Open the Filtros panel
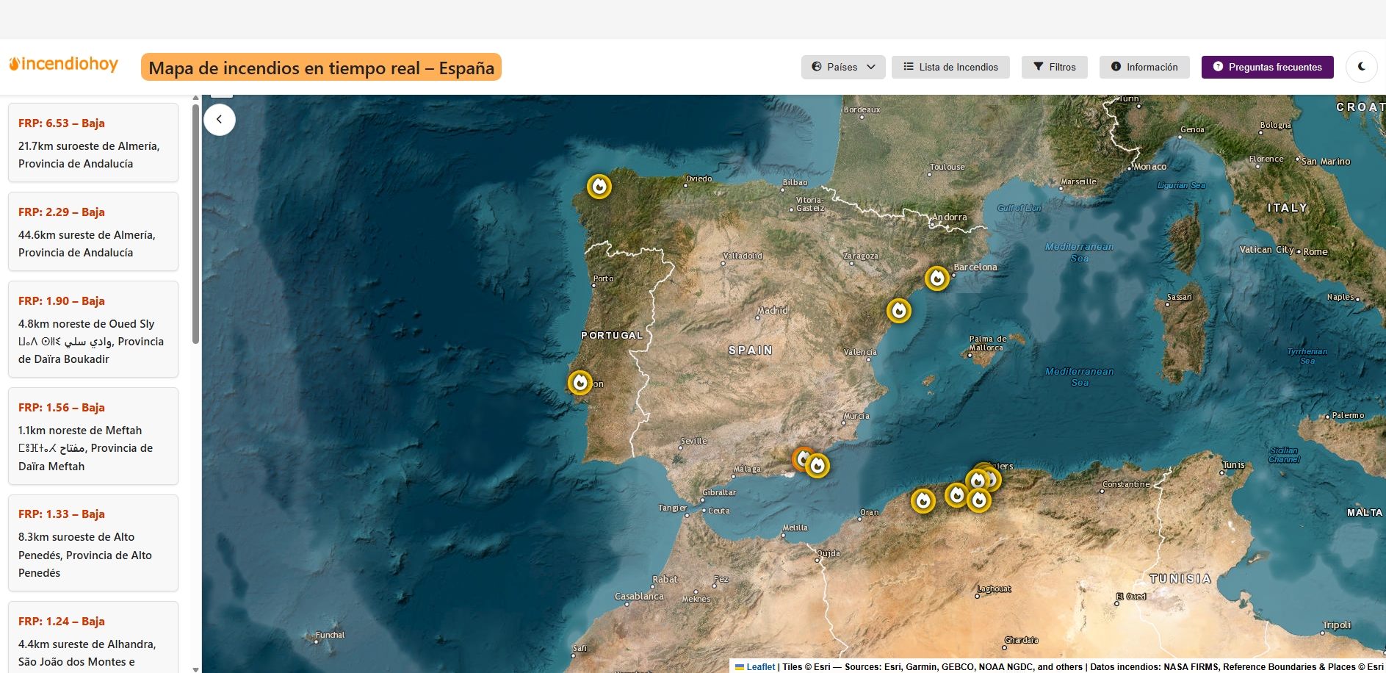 [1054, 67]
